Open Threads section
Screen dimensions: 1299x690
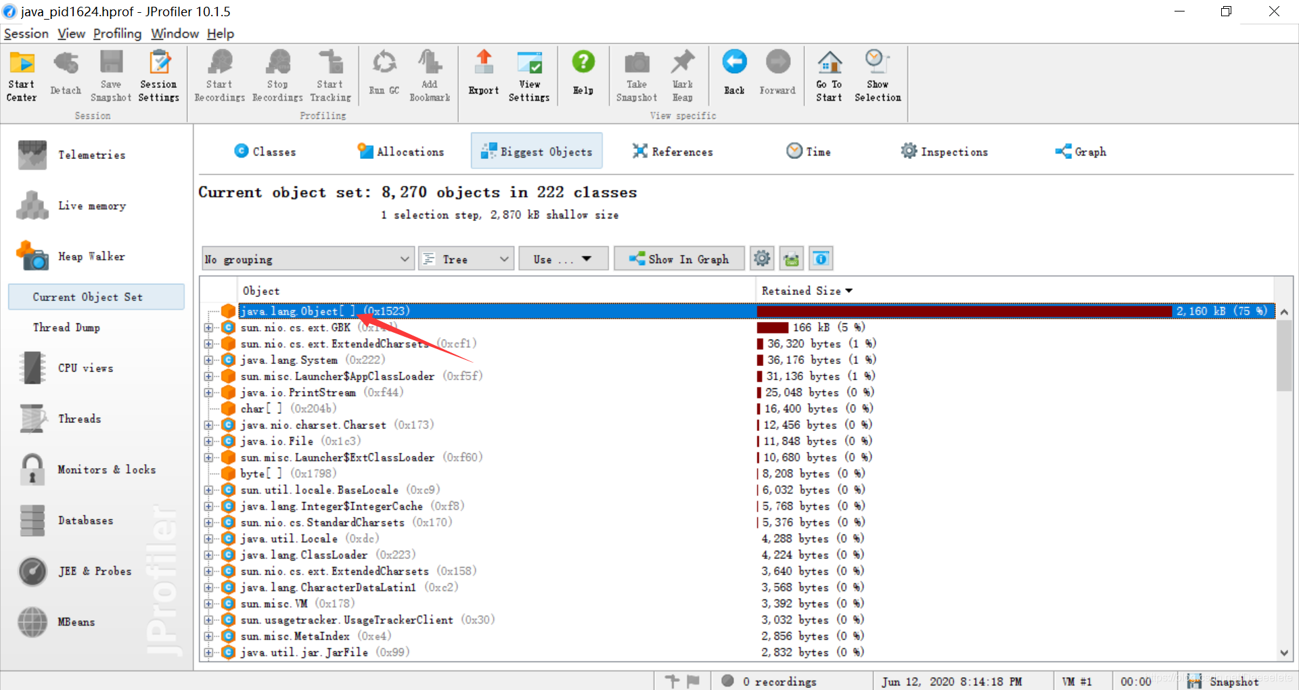(x=60, y=419)
